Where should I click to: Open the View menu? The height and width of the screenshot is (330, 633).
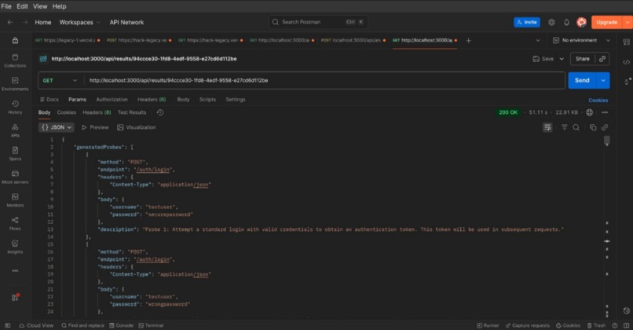[40, 6]
